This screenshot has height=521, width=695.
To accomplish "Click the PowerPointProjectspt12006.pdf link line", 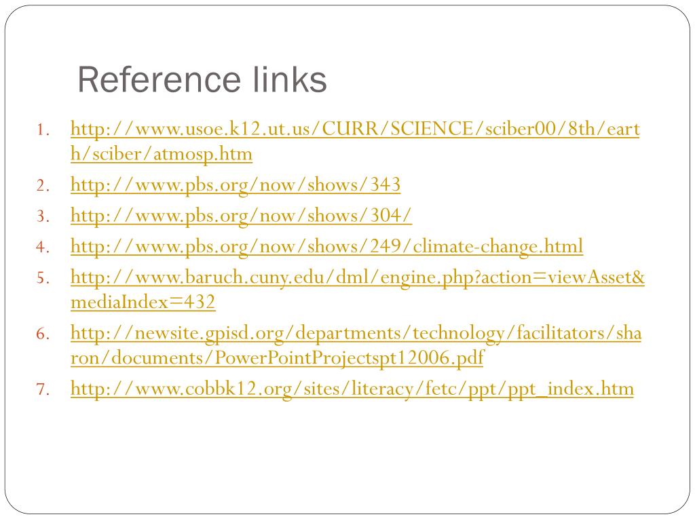I will 278,358.
